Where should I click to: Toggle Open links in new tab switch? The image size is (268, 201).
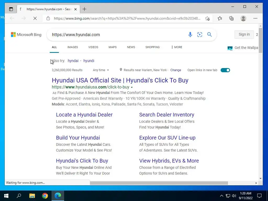tap(225, 70)
